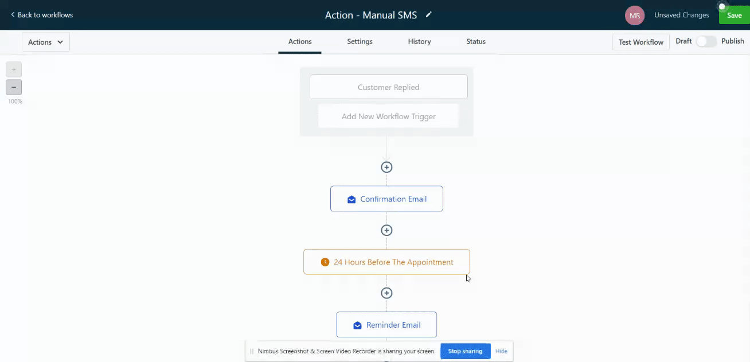Click Add New Workflow Trigger
This screenshot has height=362, width=750.
[x=389, y=116]
